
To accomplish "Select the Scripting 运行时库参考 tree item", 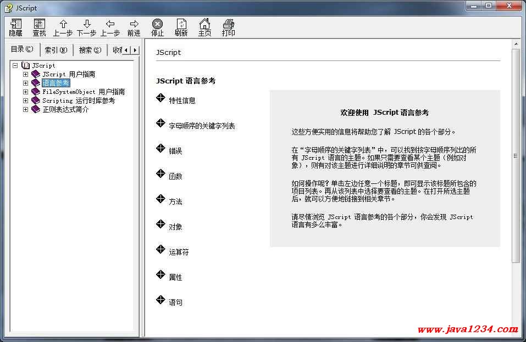I will coord(79,100).
